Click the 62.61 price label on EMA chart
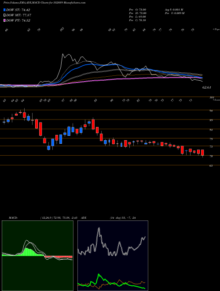 point(207,87)
